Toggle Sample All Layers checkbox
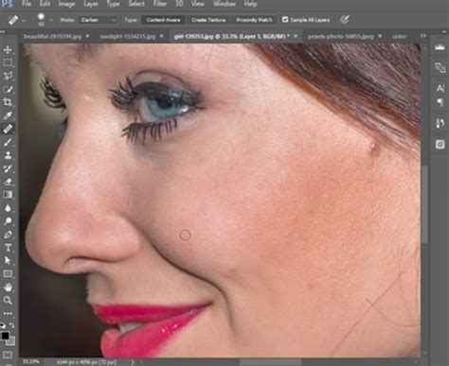Screen dimensions: 449x366 (x=285, y=20)
